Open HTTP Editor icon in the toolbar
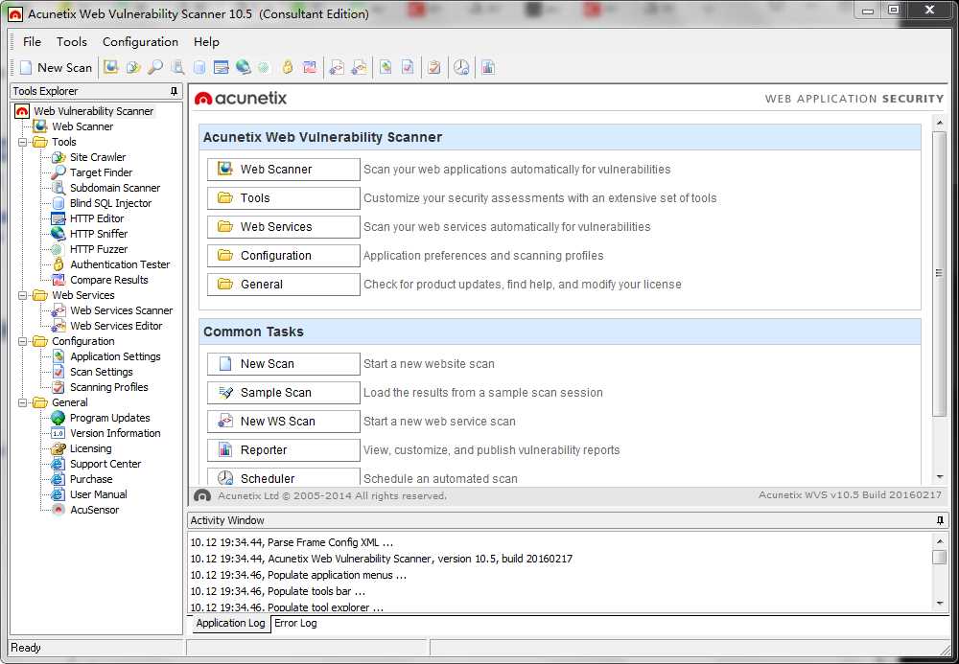The image size is (959, 664). pos(222,67)
